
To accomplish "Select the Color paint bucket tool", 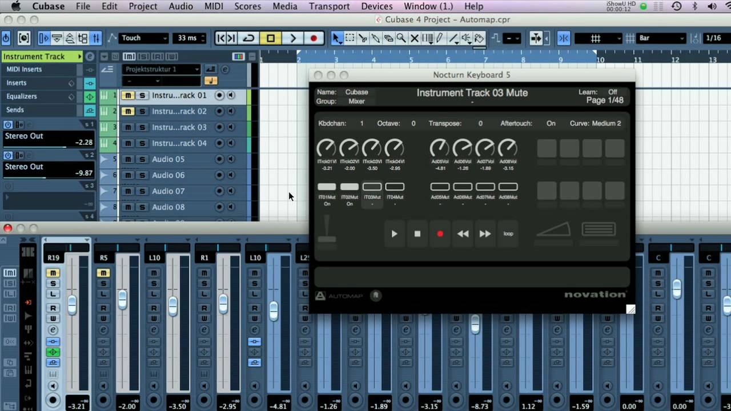I will [479, 38].
